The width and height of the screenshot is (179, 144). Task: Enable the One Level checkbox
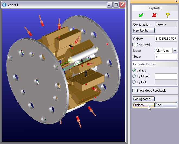(134, 45)
